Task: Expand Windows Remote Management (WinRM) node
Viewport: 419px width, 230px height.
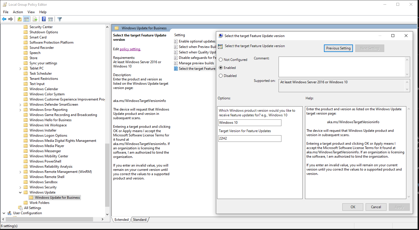Action: [20, 172]
